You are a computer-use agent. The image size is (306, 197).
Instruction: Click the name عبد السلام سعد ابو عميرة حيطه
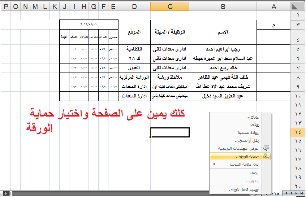223,58
